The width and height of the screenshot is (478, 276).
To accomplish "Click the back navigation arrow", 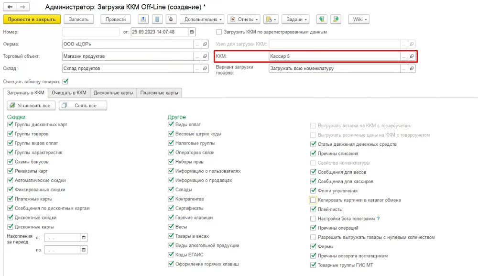I will tap(10, 7).
